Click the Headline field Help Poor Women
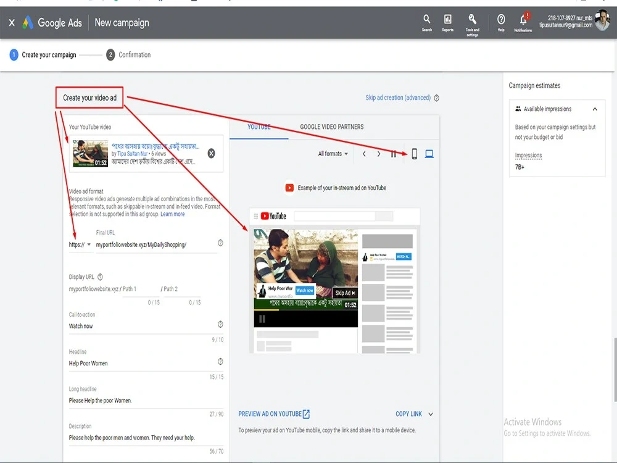617x463 pixels. click(143, 363)
